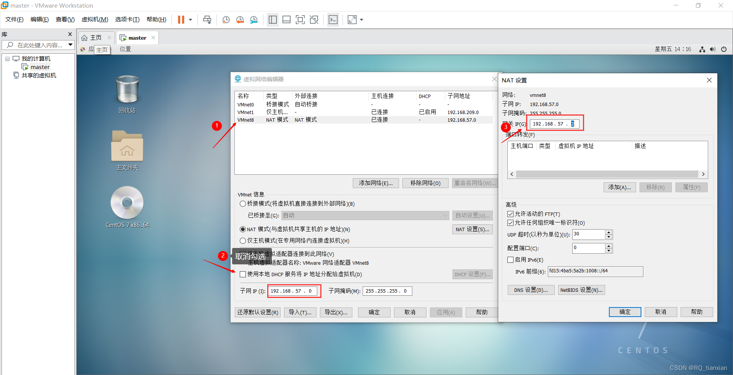Click the 子网掩码 field showing 255.255.255.0
Image resolution: width=733 pixels, height=375 pixels.
coord(387,291)
